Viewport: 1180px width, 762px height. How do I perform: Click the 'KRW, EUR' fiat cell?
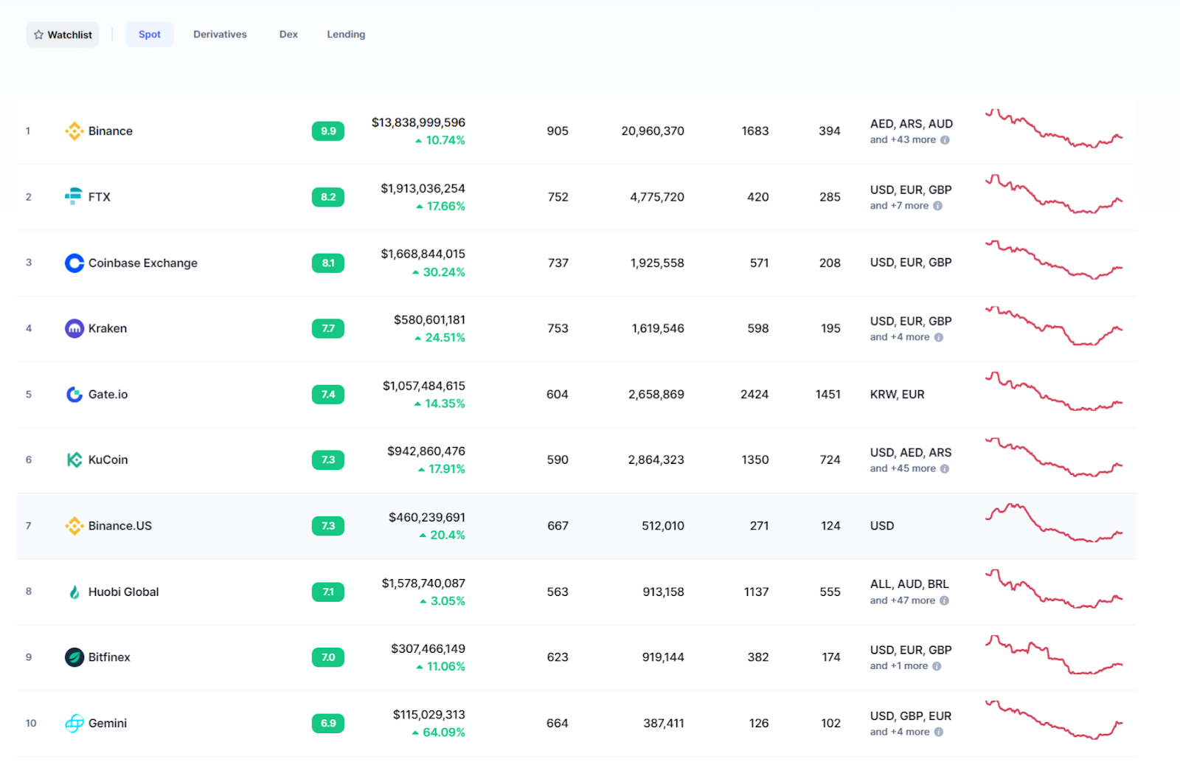[x=898, y=395]
